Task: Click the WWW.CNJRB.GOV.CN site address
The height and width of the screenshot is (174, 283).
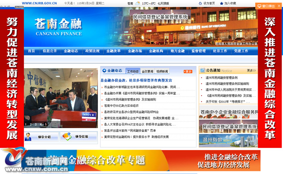Action: coord(39,3)
